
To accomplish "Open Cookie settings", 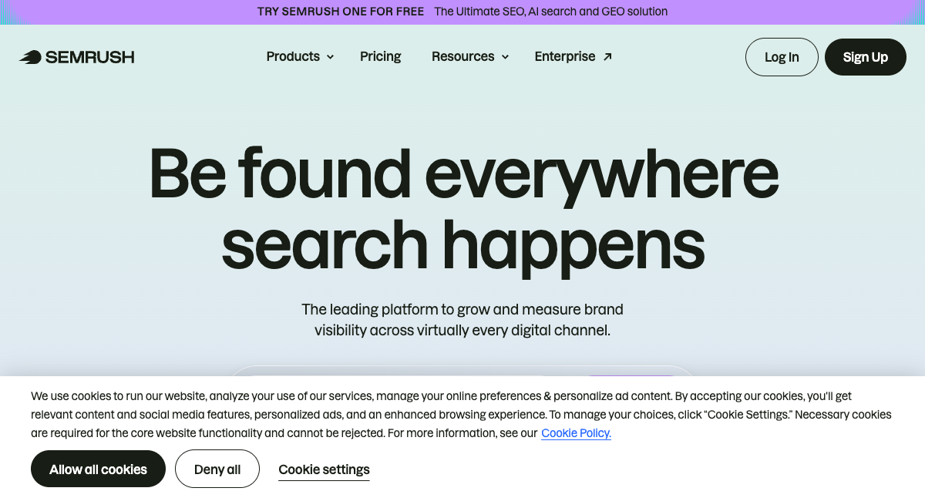I will (x=324, y=469).
